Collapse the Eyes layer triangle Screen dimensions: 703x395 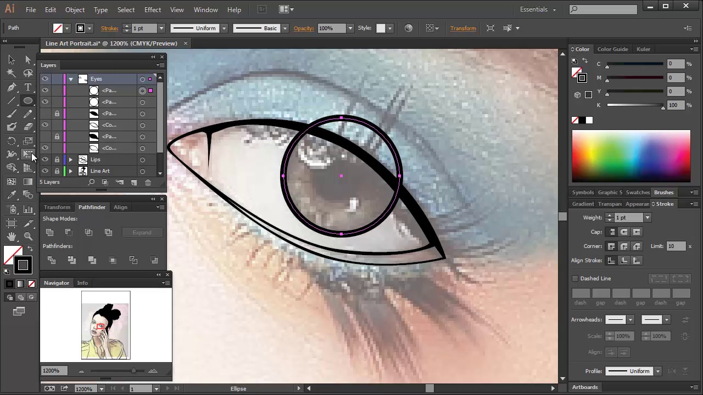[x=70, y=79]
